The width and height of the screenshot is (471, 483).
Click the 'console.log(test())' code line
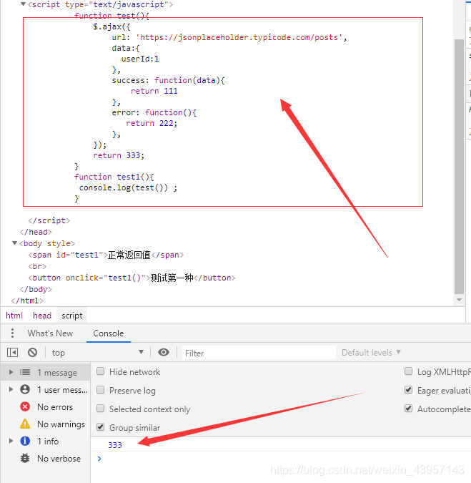pos(128,187)
